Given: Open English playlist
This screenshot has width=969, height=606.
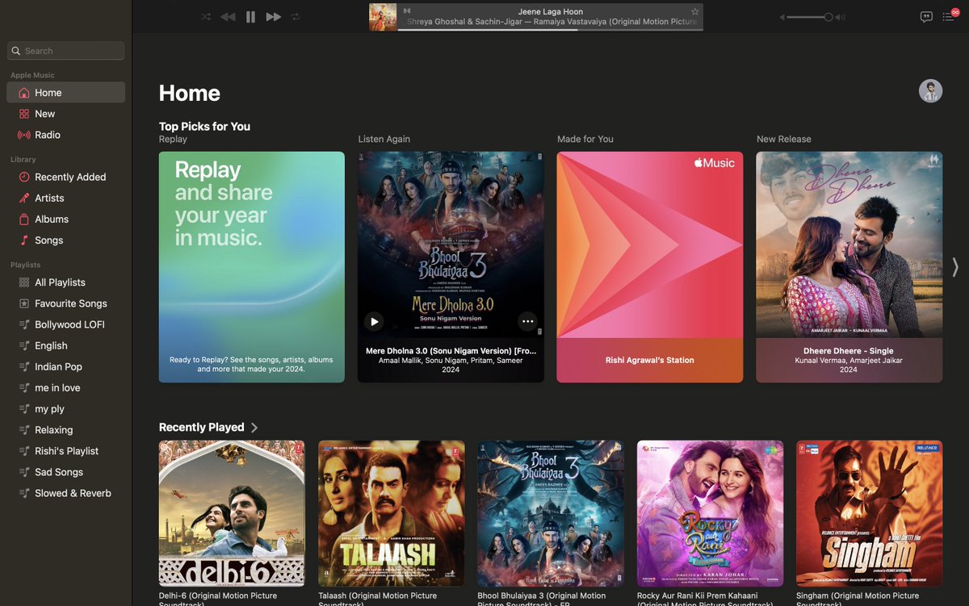Looking at the screenshot, I should click(66, 345).
